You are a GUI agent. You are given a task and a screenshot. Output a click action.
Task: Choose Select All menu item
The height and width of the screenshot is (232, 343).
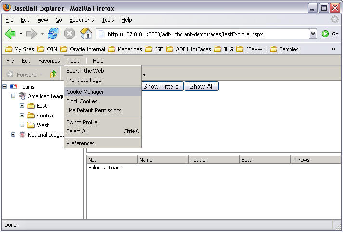pyautogui.click(x=103, y=131)
